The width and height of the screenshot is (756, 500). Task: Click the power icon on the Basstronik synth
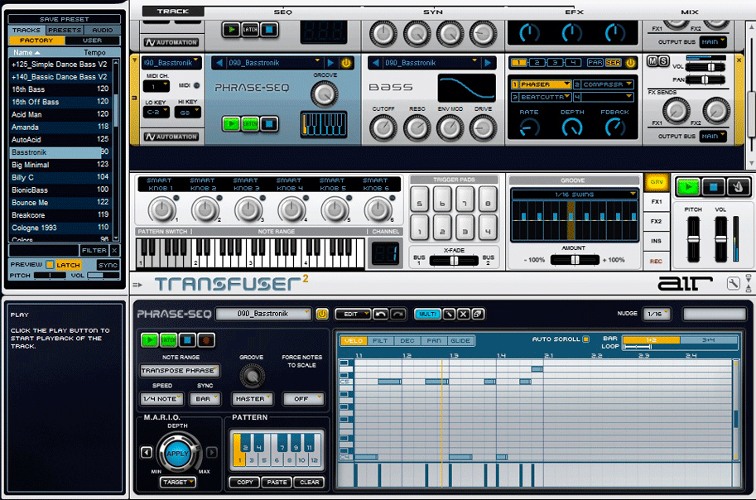click(346, 62)
